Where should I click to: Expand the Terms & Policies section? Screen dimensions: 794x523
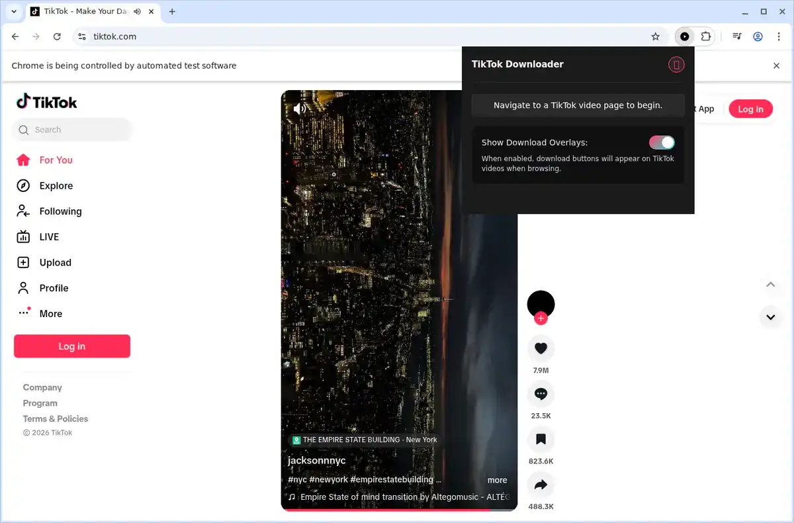(56, 418)
